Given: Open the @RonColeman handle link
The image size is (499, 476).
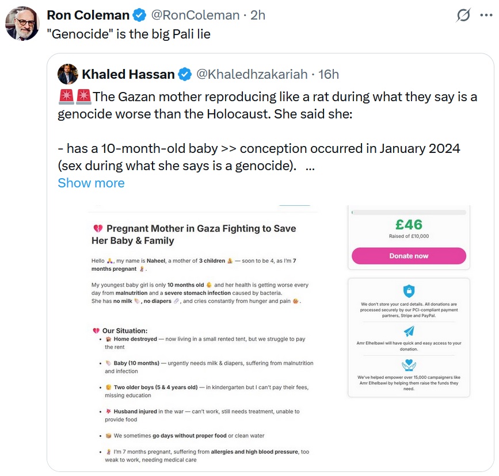Looking at the screenshot, I should click(x=195, y=15).
